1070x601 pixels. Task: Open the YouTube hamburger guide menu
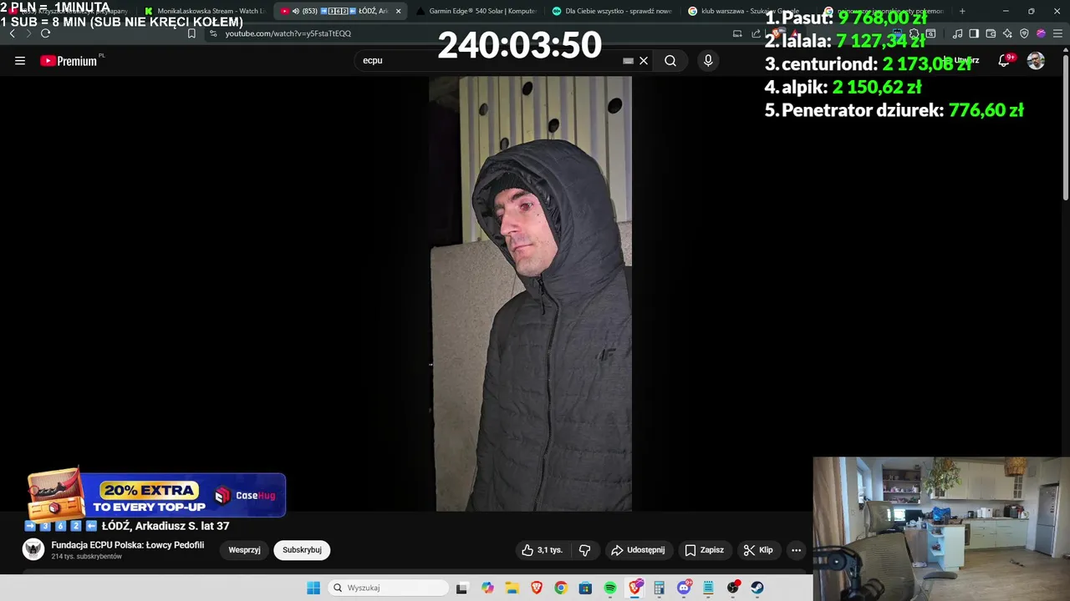point(20,60)
